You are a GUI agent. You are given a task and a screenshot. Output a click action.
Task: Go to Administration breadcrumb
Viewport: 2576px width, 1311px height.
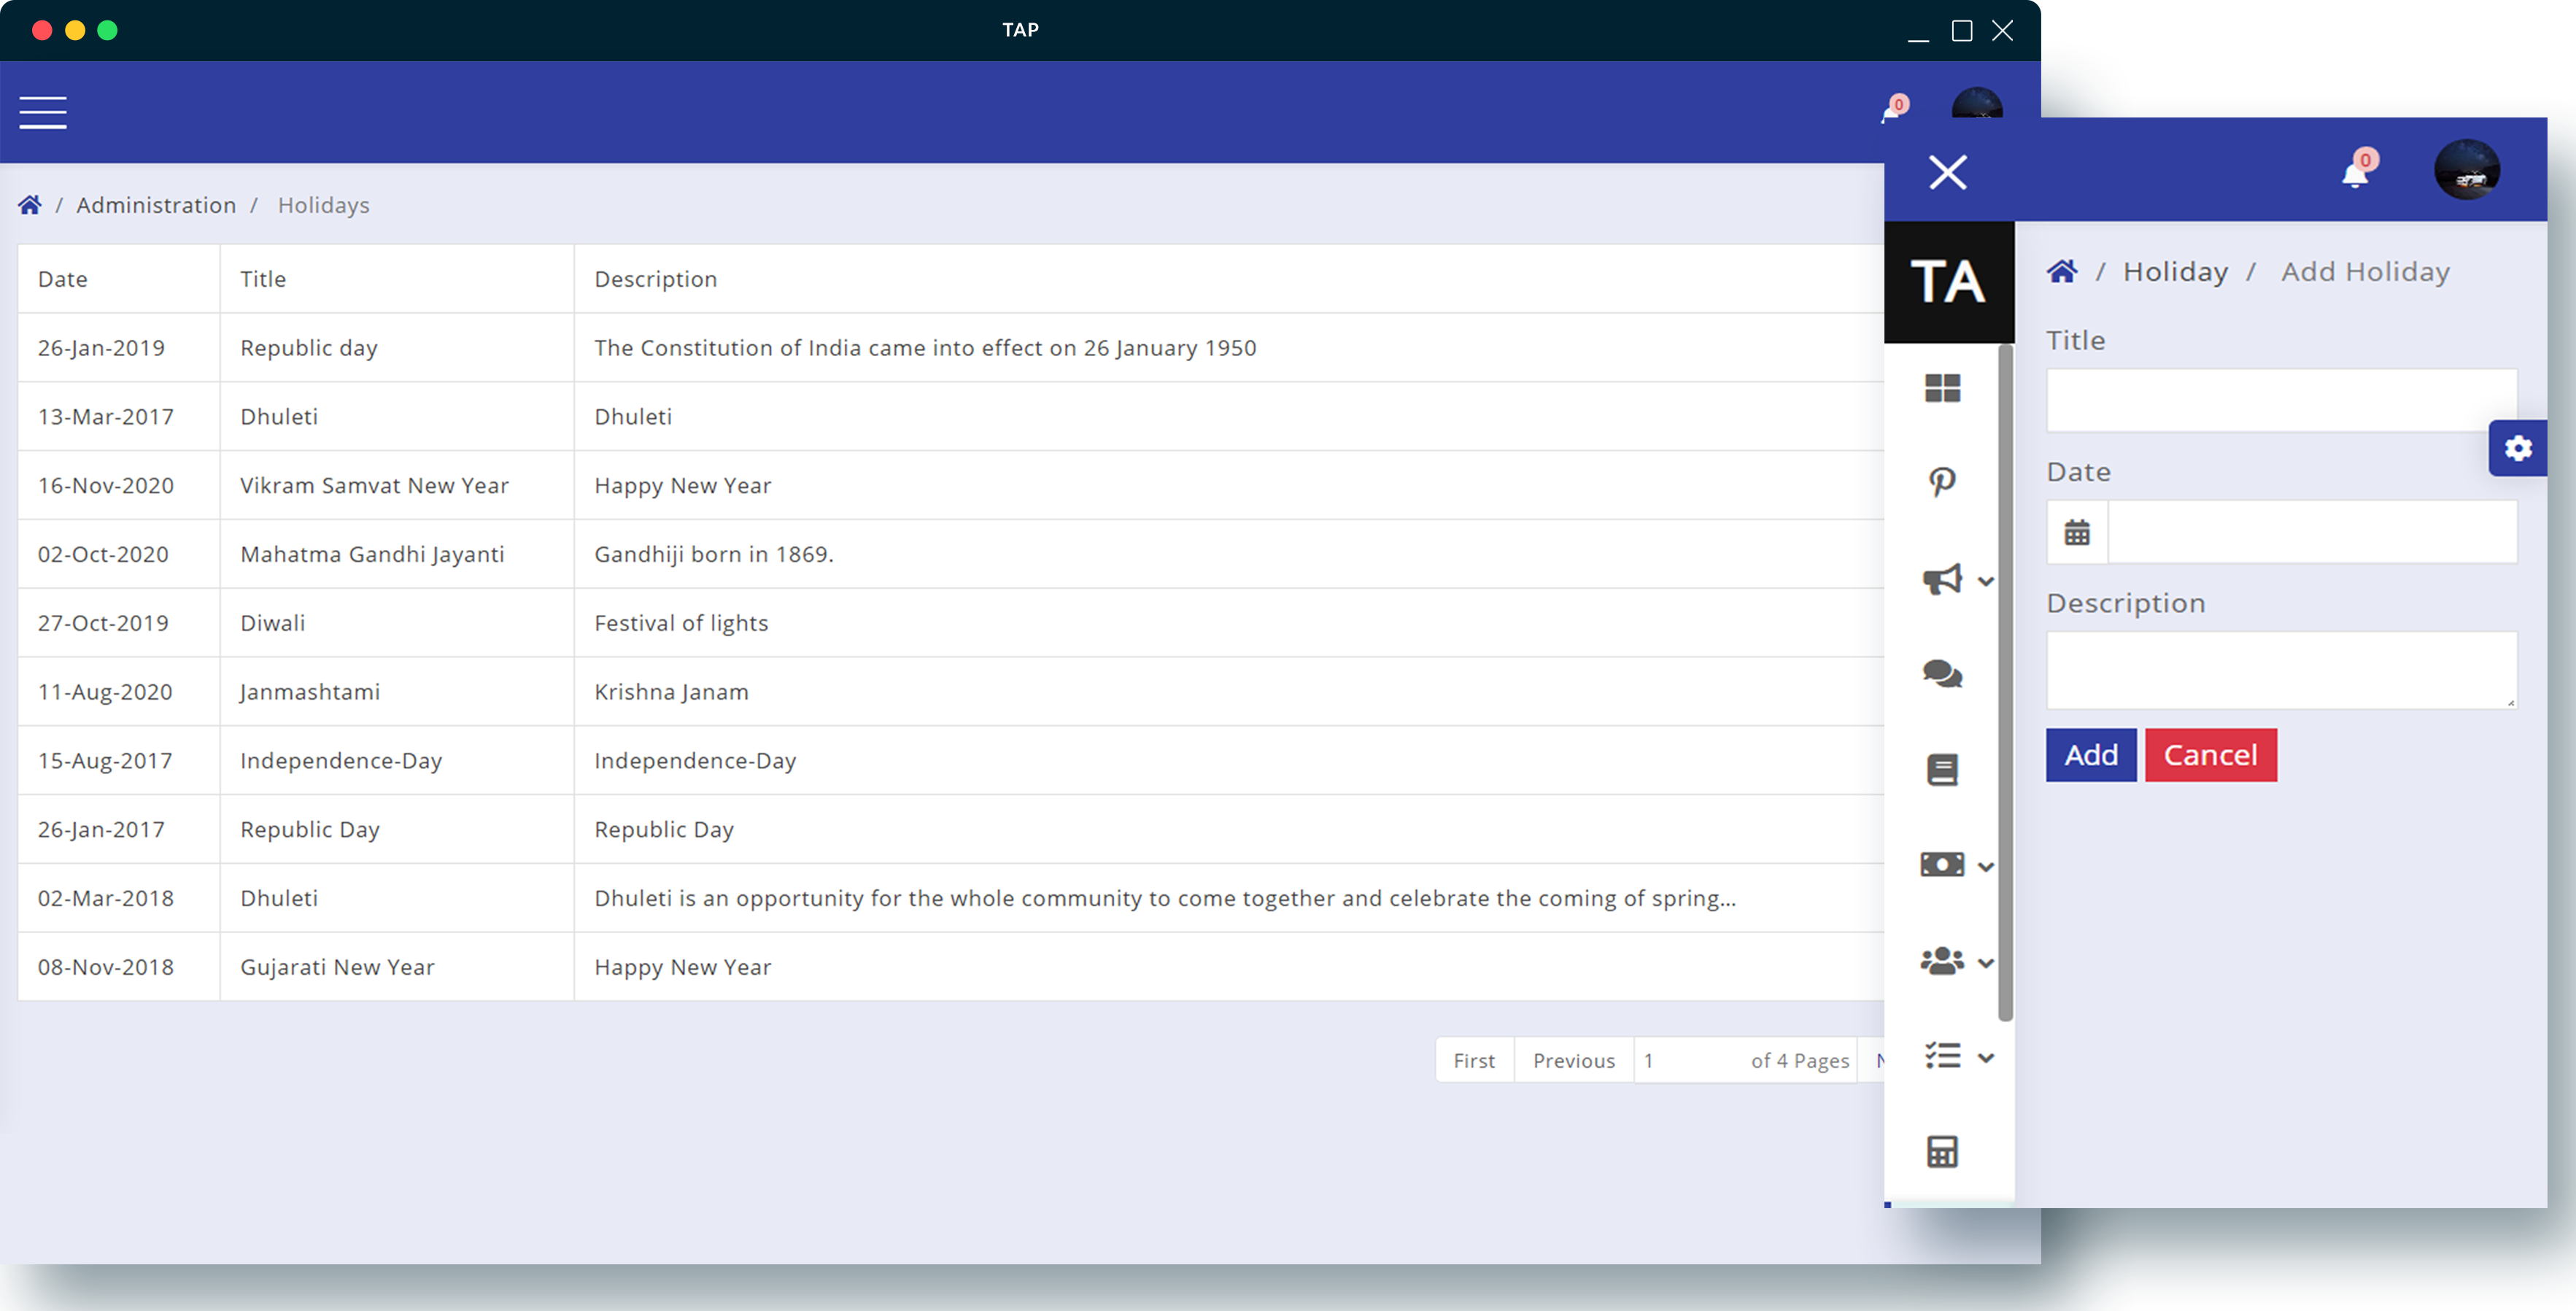156,205
